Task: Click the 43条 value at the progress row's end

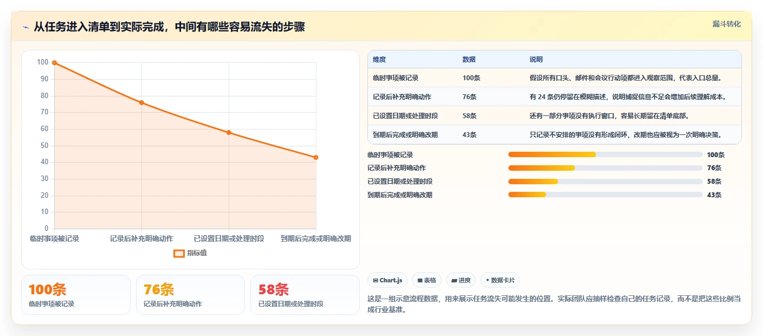Action: click(x=714, y=195)
